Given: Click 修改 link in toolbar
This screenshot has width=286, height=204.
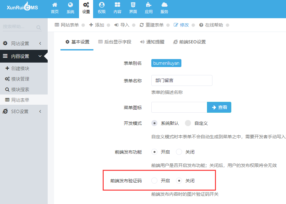Looking at the screenshot, I should click(x=184, y=25).
